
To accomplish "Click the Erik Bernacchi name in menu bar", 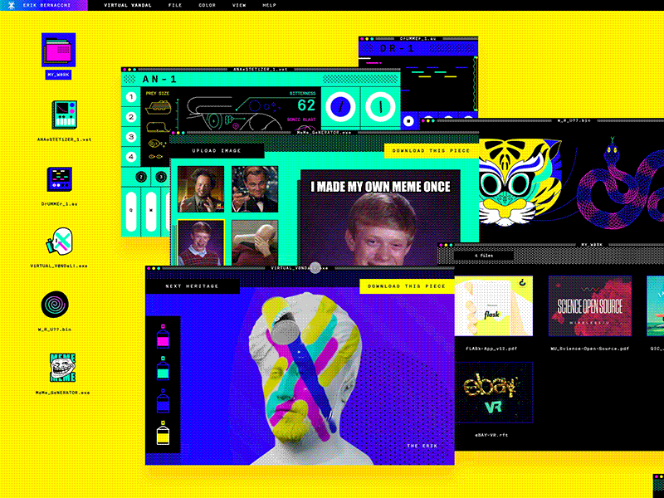I will tap(46, 5).
